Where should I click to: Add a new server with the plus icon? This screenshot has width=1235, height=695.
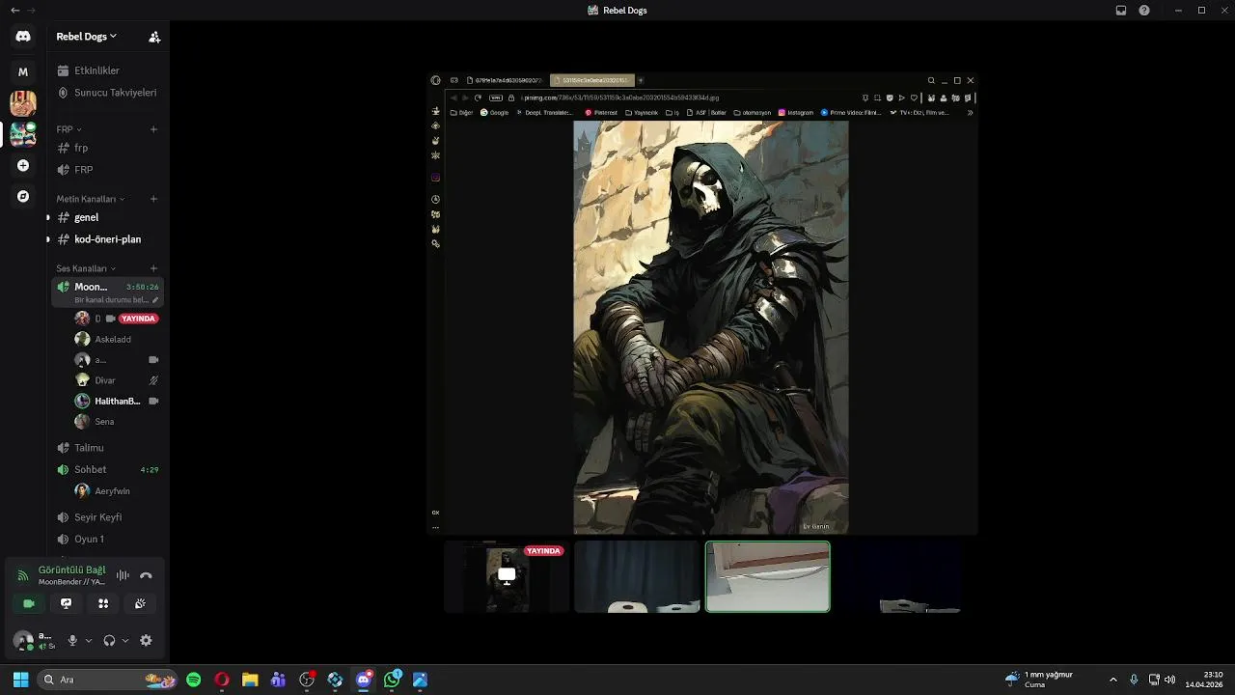point(23,166)
